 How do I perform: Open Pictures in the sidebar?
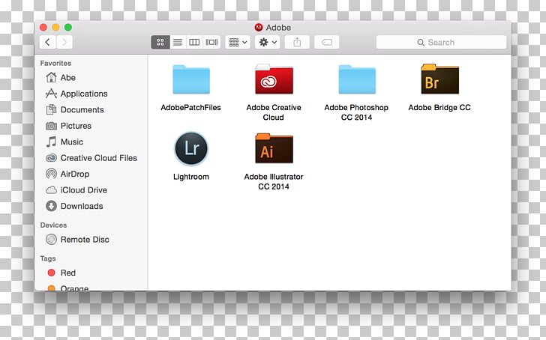91,126
